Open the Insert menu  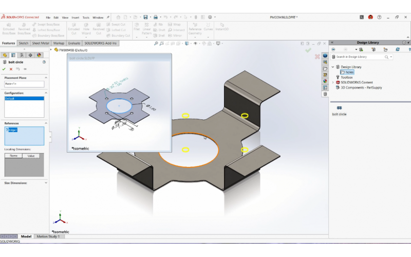click(x=75, y=17)
